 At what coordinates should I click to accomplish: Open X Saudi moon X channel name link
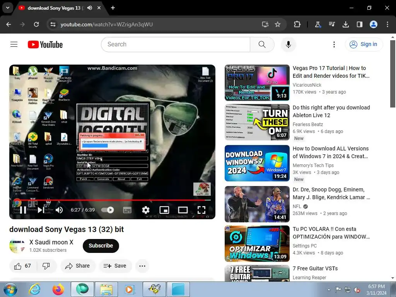click(51, 242)
